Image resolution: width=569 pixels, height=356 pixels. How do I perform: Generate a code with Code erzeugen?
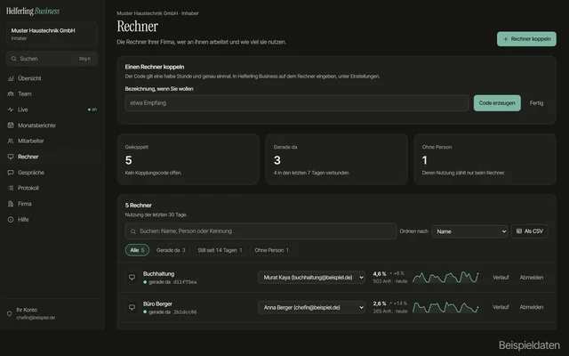point(497,103)
